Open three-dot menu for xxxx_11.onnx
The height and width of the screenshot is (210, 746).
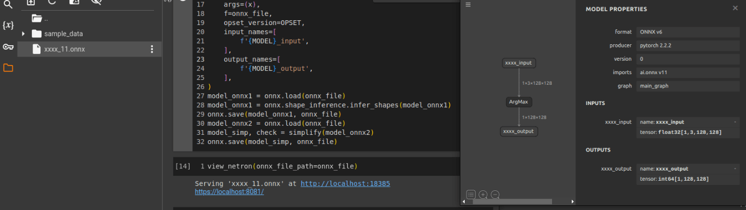[x=152, y=49]
